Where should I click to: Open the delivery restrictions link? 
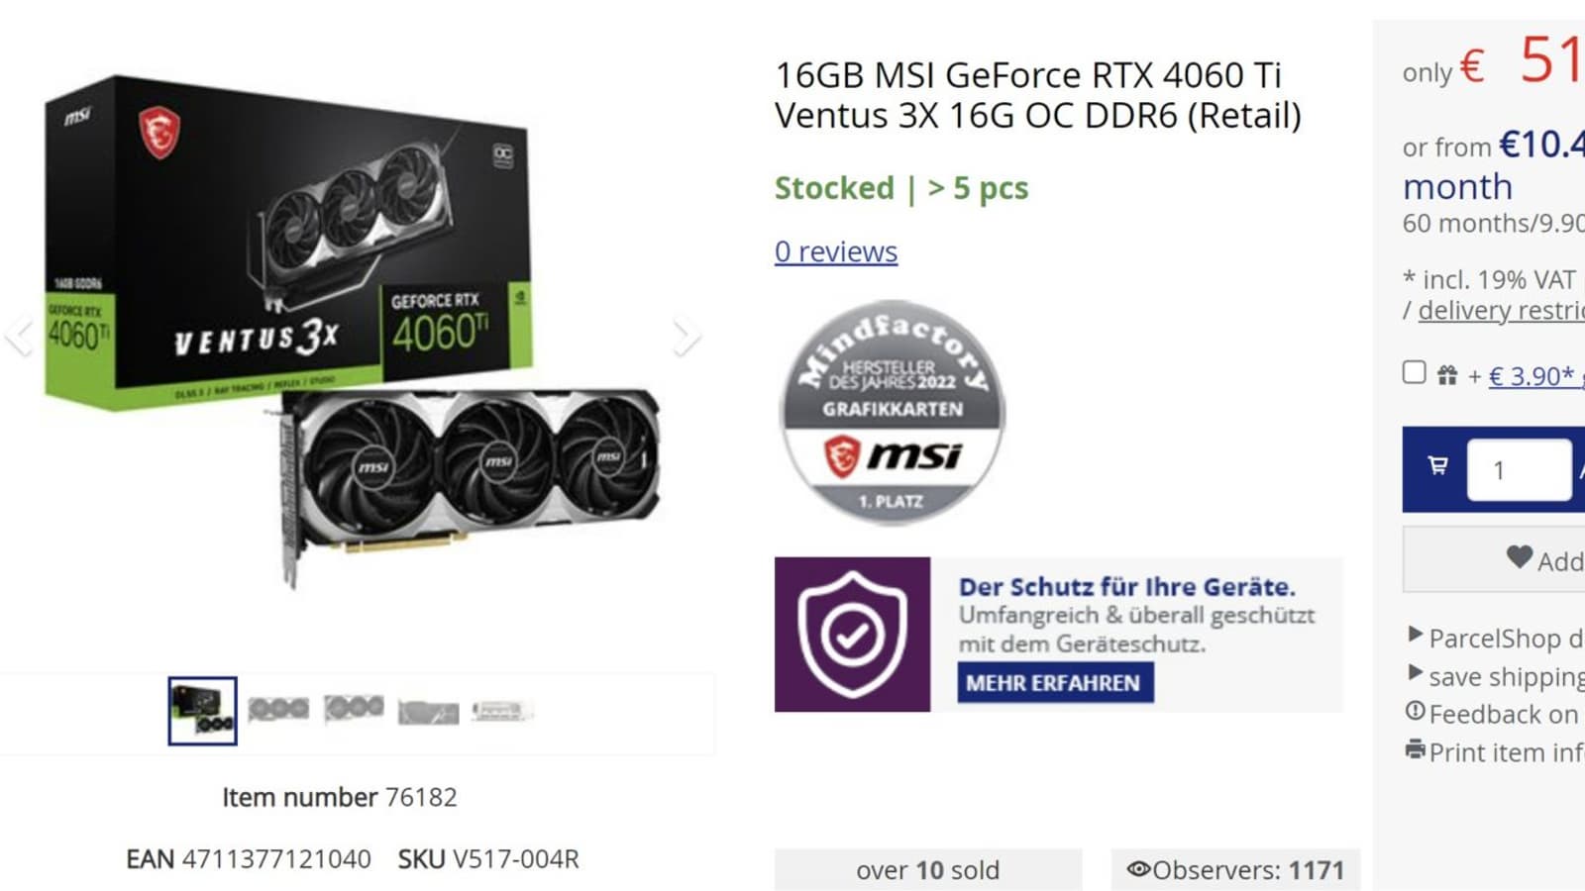coord(1501,311)
